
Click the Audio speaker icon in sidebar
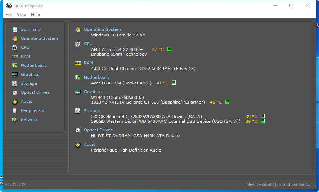[x=15, y=101]
